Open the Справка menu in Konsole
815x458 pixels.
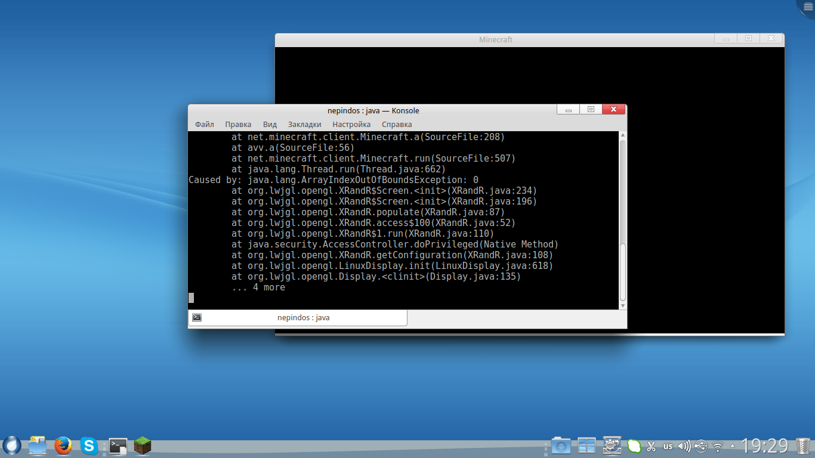pyautogui.click(x=397, y=125)
